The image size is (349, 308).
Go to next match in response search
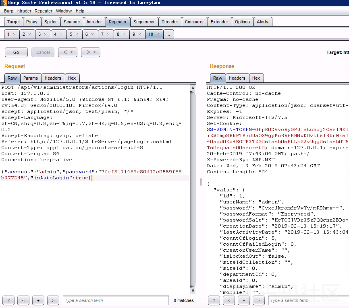259,300
